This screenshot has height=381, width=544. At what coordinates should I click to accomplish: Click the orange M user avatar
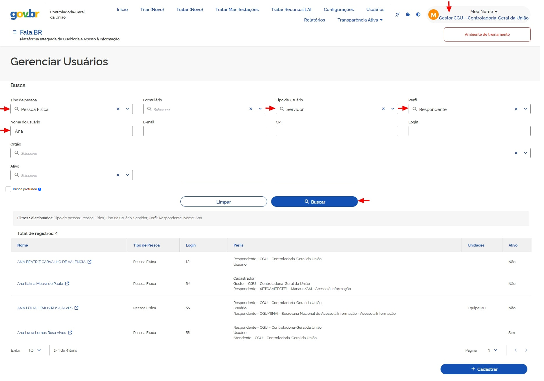433,15
